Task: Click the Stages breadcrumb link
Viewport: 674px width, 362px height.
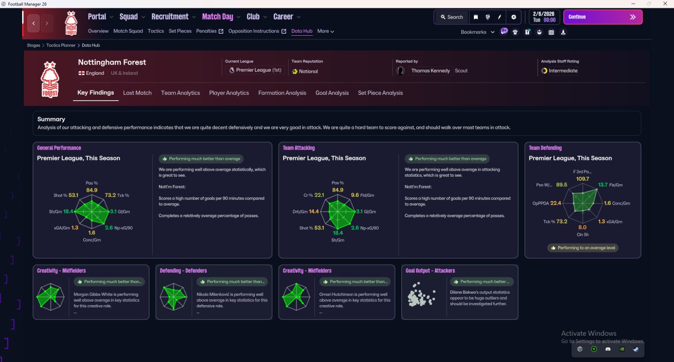Action: (x=34, y=45)
